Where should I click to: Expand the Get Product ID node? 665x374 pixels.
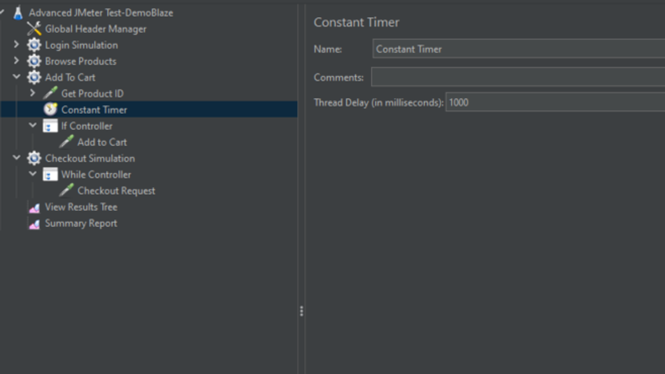tap(33, 93)
